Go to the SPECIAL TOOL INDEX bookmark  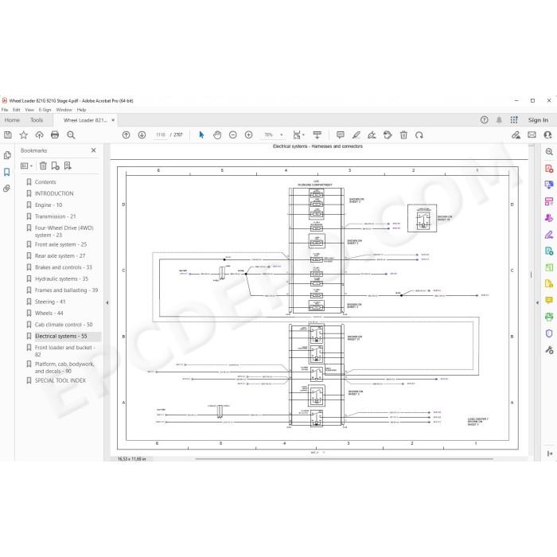60,380
